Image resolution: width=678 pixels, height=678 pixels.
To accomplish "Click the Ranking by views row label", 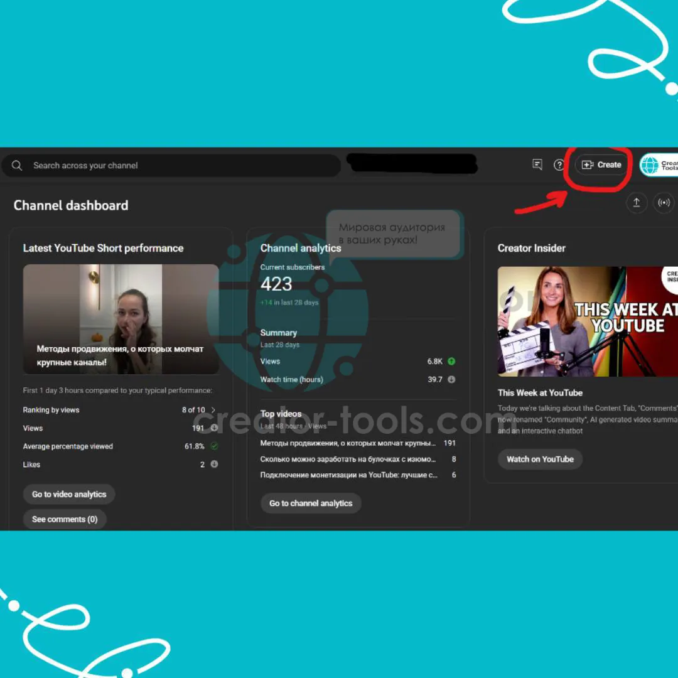I will [51, 410].
